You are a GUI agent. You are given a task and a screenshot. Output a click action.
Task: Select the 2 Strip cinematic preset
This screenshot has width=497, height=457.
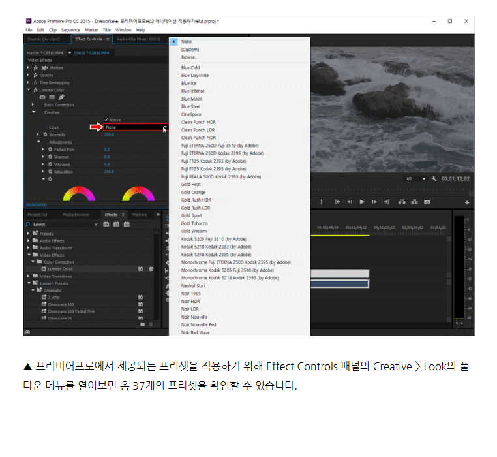(53, 297)
